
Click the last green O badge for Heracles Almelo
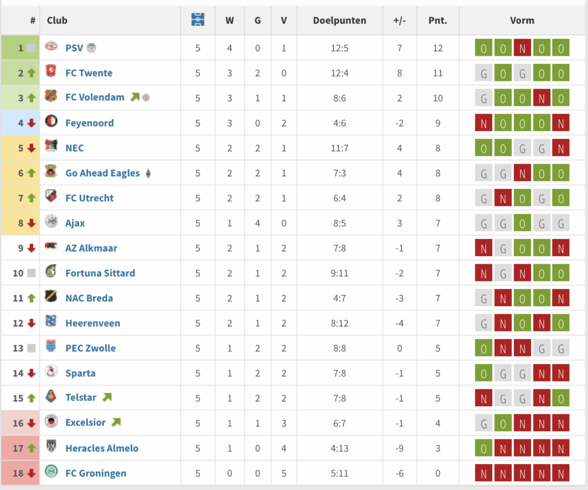[483, 448]
